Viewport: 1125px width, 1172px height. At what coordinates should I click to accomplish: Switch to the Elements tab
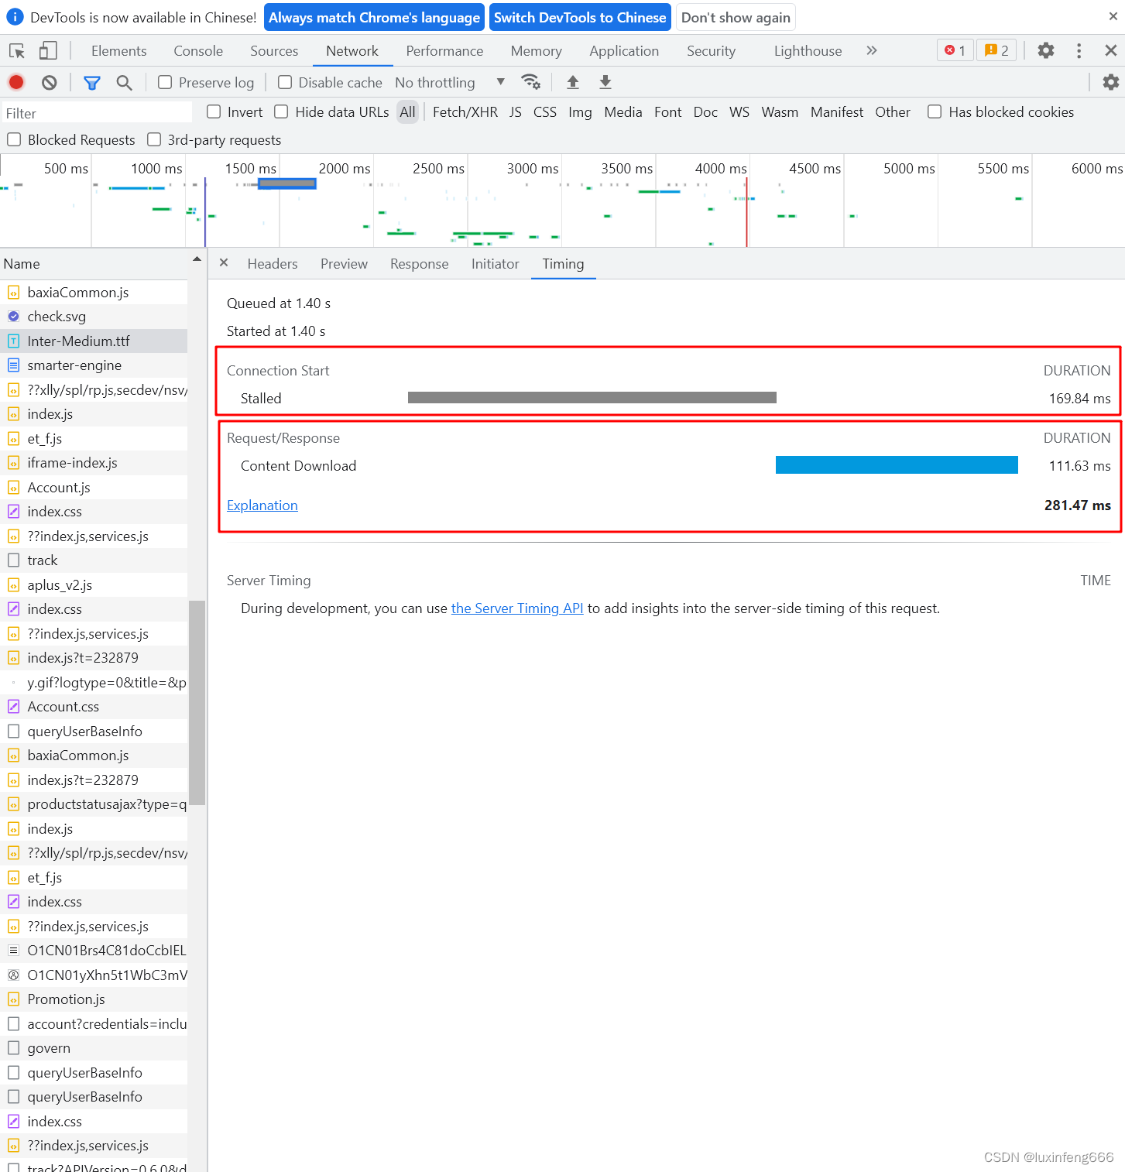118,51
